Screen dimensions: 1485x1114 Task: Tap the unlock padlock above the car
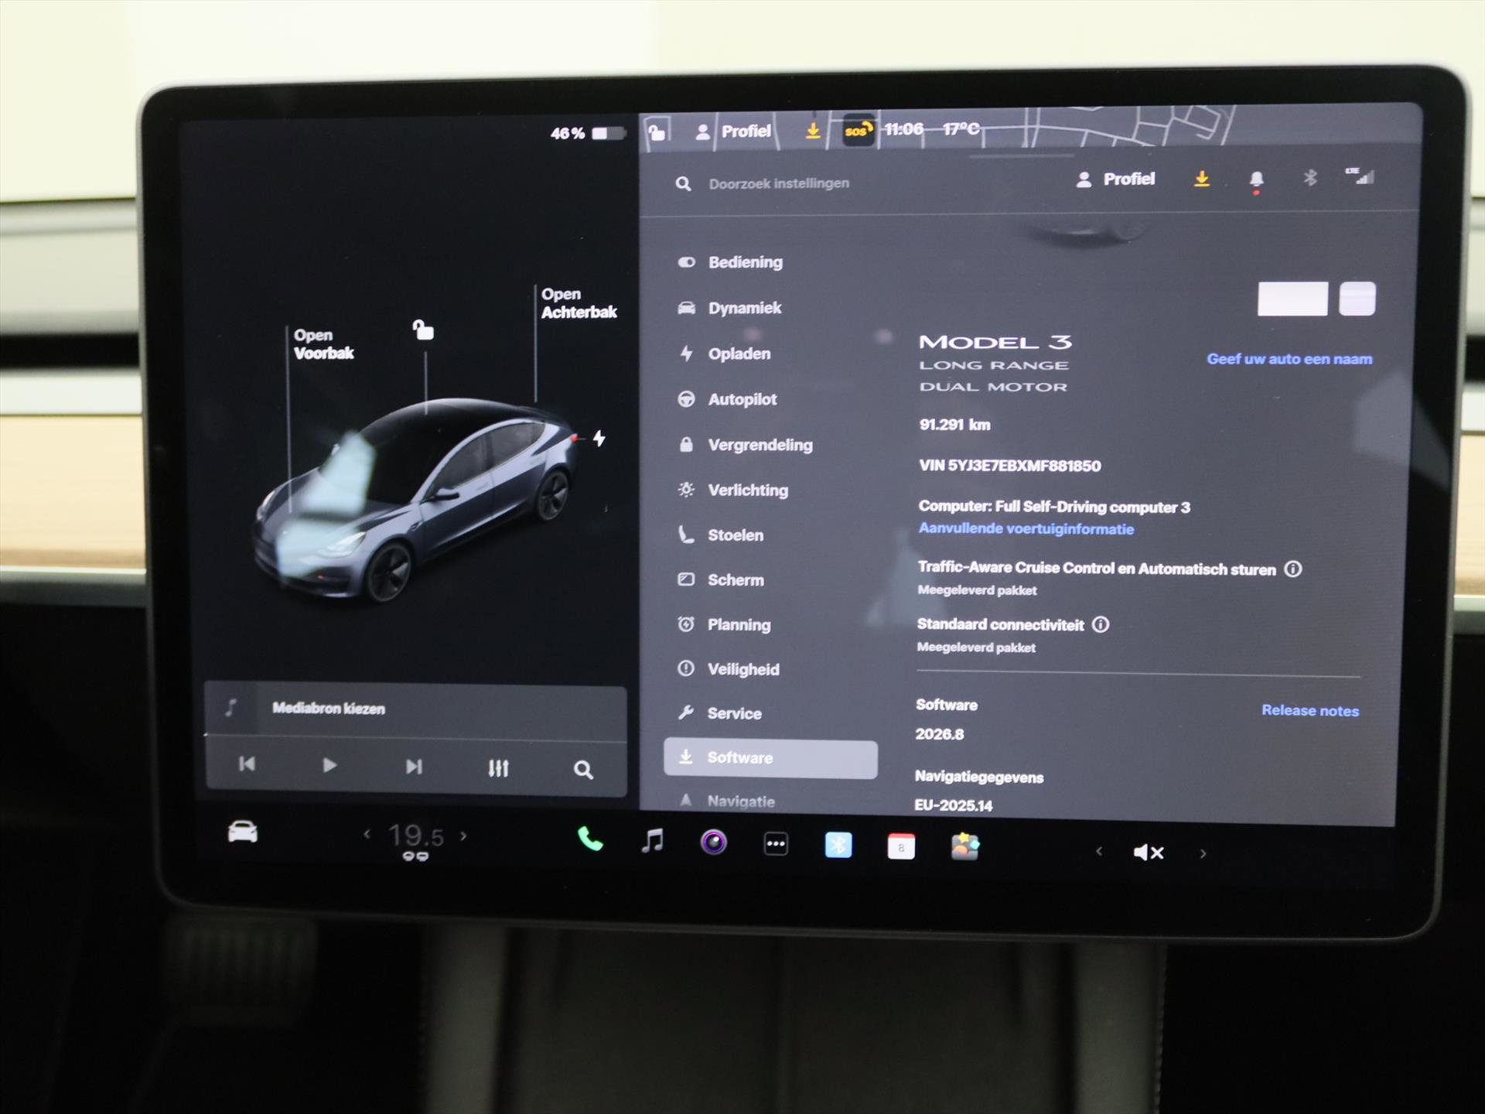(422, 330)
